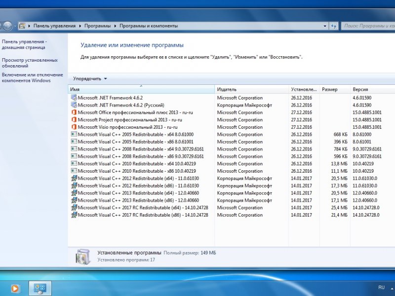Open Просмотр установленных обновлений link
Image resolution: width=395 pixels, height=296 pixels.
(30, 63)
